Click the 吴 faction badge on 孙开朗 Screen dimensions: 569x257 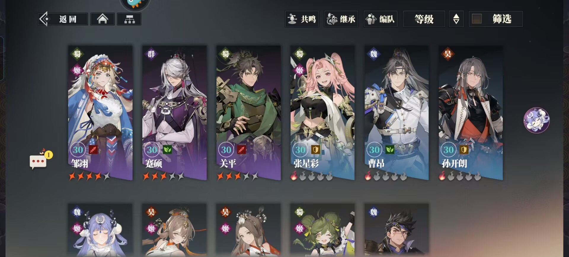447,54
